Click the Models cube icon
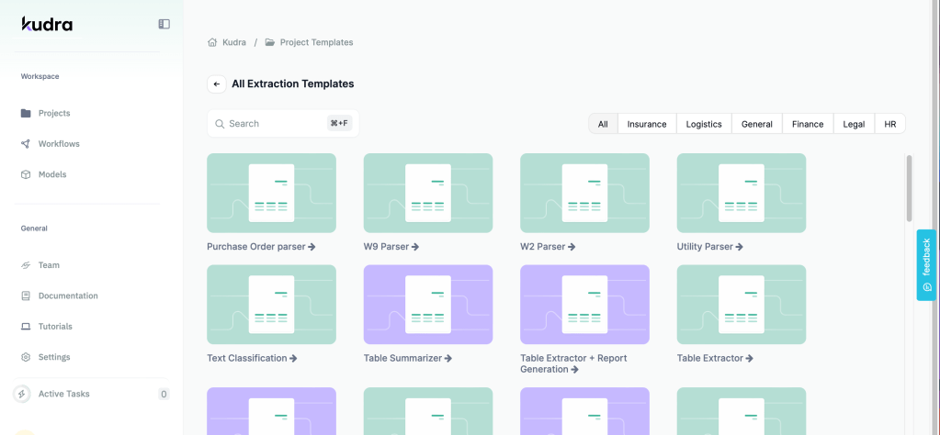 click(x=26, y=174)
